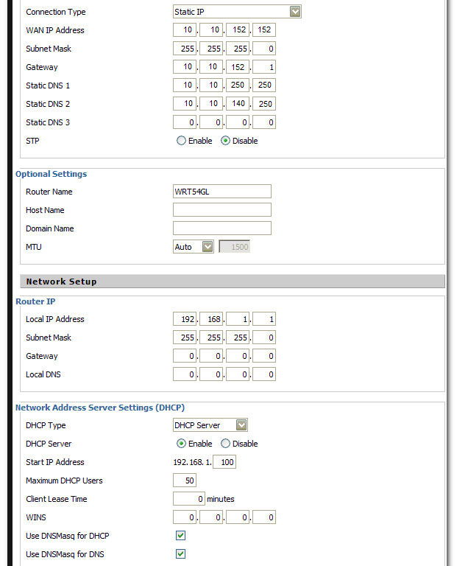
Task: Click WAN IP Address last octet field
Action: [264, 29]
